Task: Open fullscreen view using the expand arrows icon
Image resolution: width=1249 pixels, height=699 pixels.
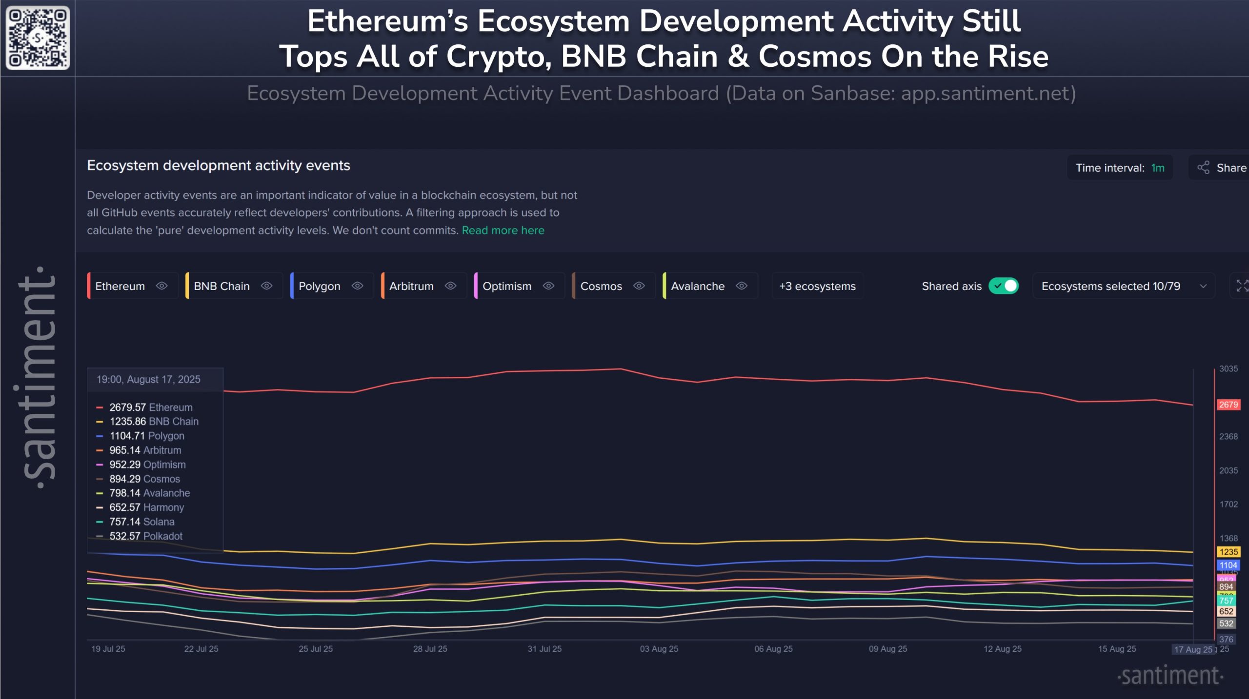Action: [1241, 286]
